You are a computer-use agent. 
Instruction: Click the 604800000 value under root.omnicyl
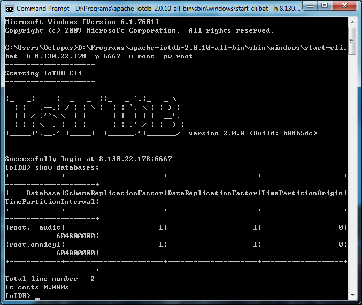pos(75,253)
